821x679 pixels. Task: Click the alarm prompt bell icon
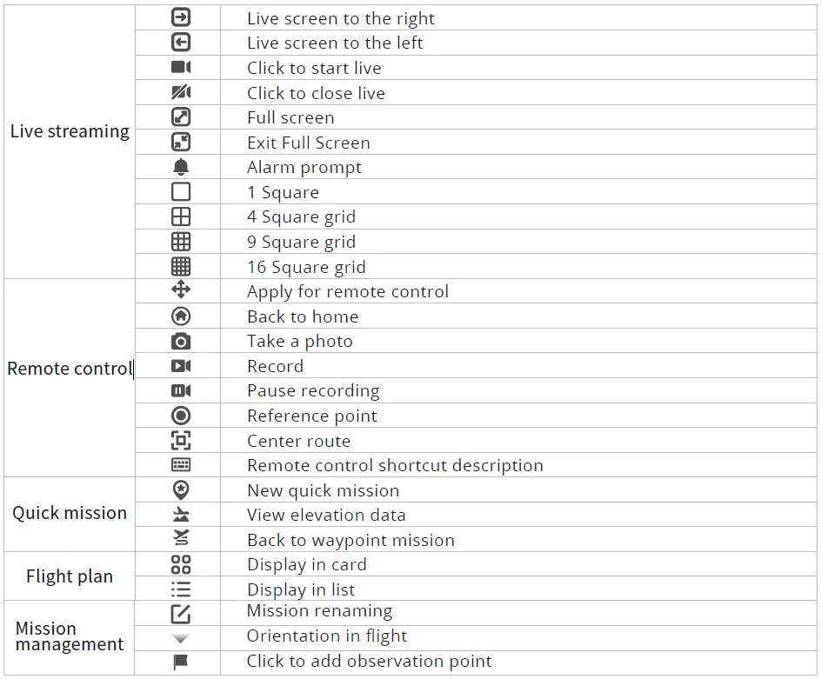click(181, 167)
